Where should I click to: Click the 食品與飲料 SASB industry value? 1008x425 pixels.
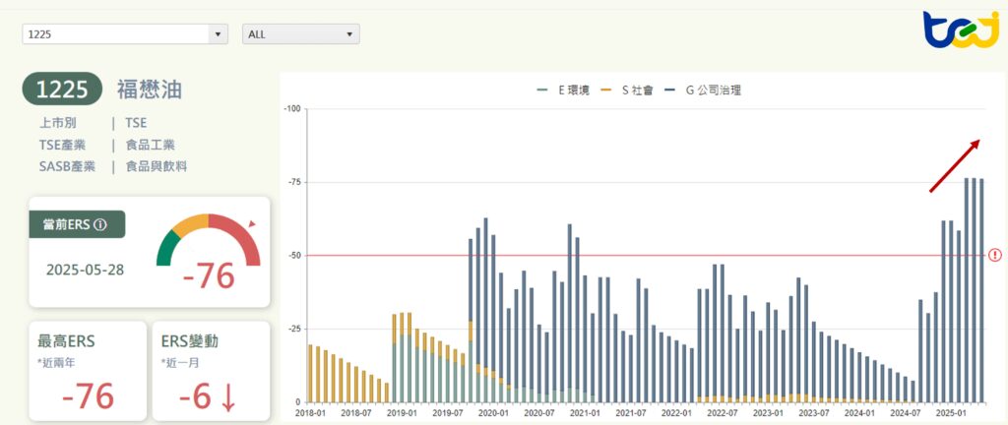[x=157, y=167]
